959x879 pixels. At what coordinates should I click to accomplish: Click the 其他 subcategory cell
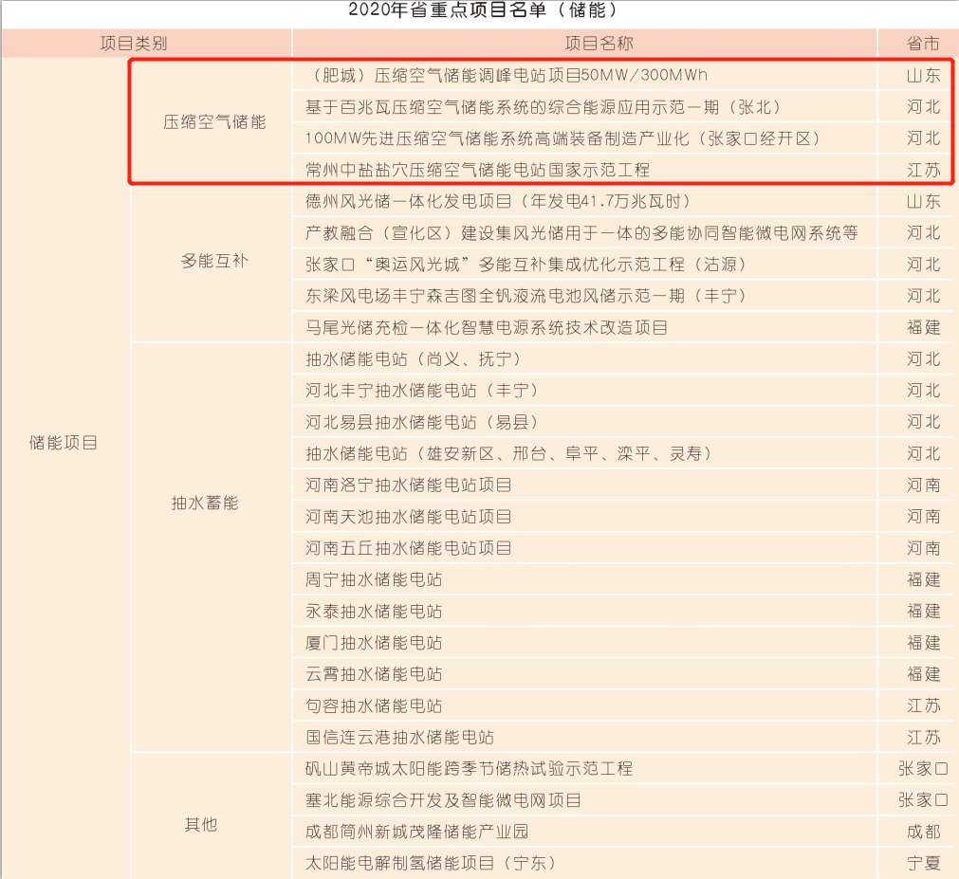(x=201, y=824)
